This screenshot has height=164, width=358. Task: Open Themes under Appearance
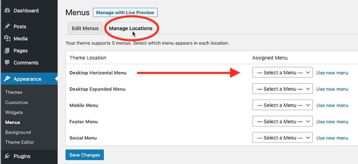(14, 92)
